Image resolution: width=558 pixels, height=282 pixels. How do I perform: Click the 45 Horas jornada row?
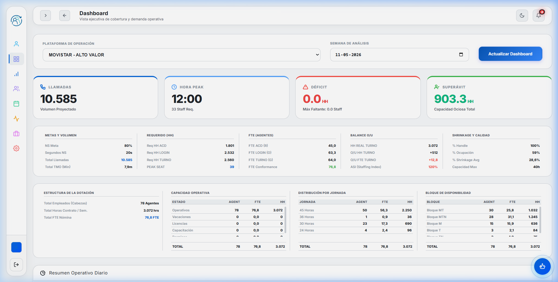(x=356, y=210)
